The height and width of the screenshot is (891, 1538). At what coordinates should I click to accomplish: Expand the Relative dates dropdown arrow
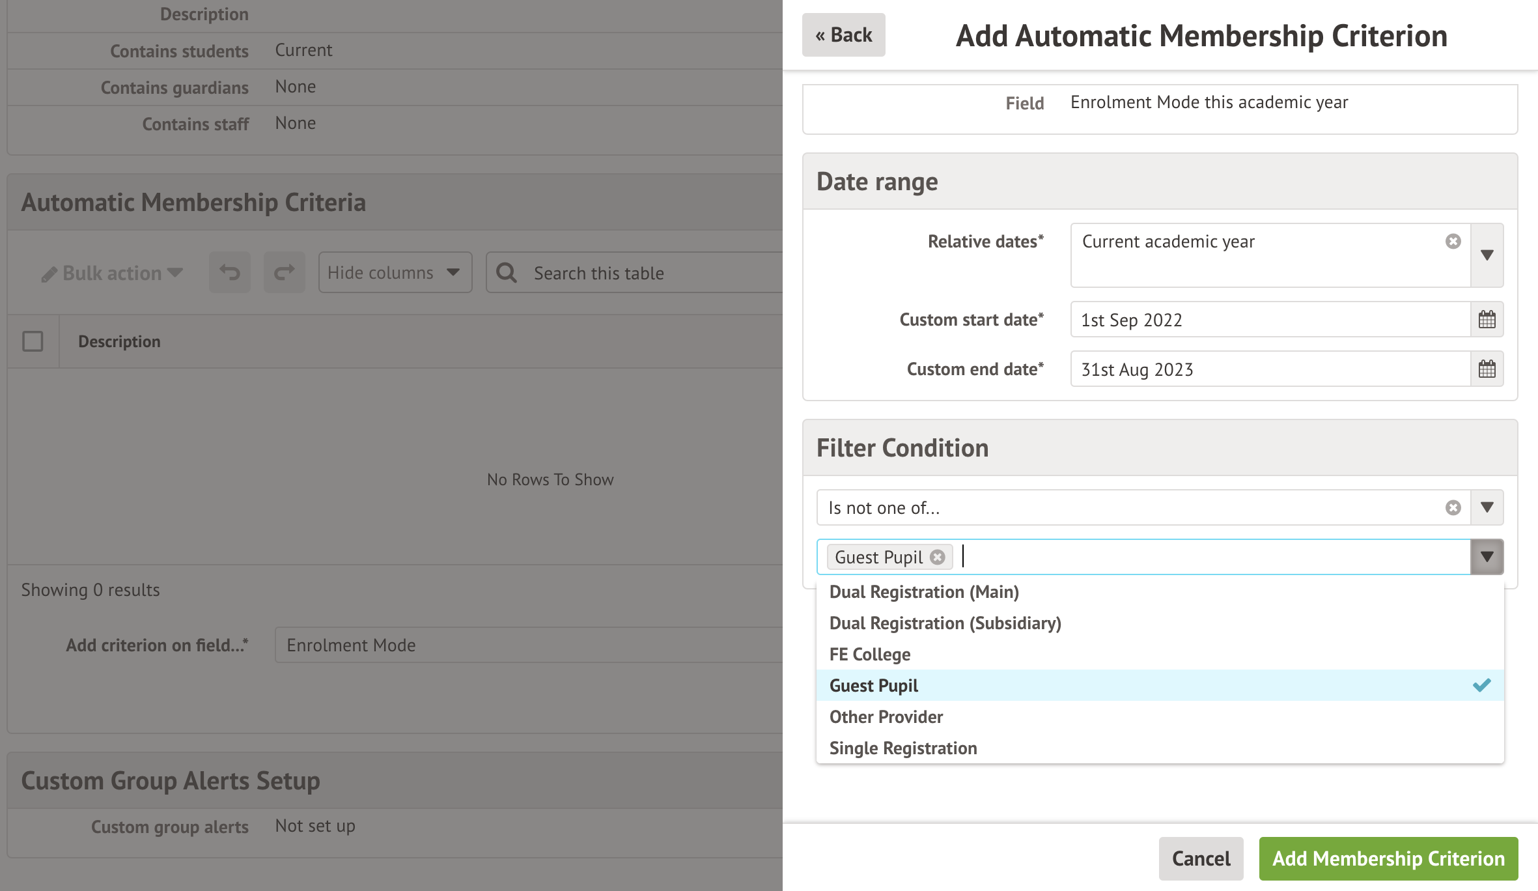click(x=1487, y=255)
